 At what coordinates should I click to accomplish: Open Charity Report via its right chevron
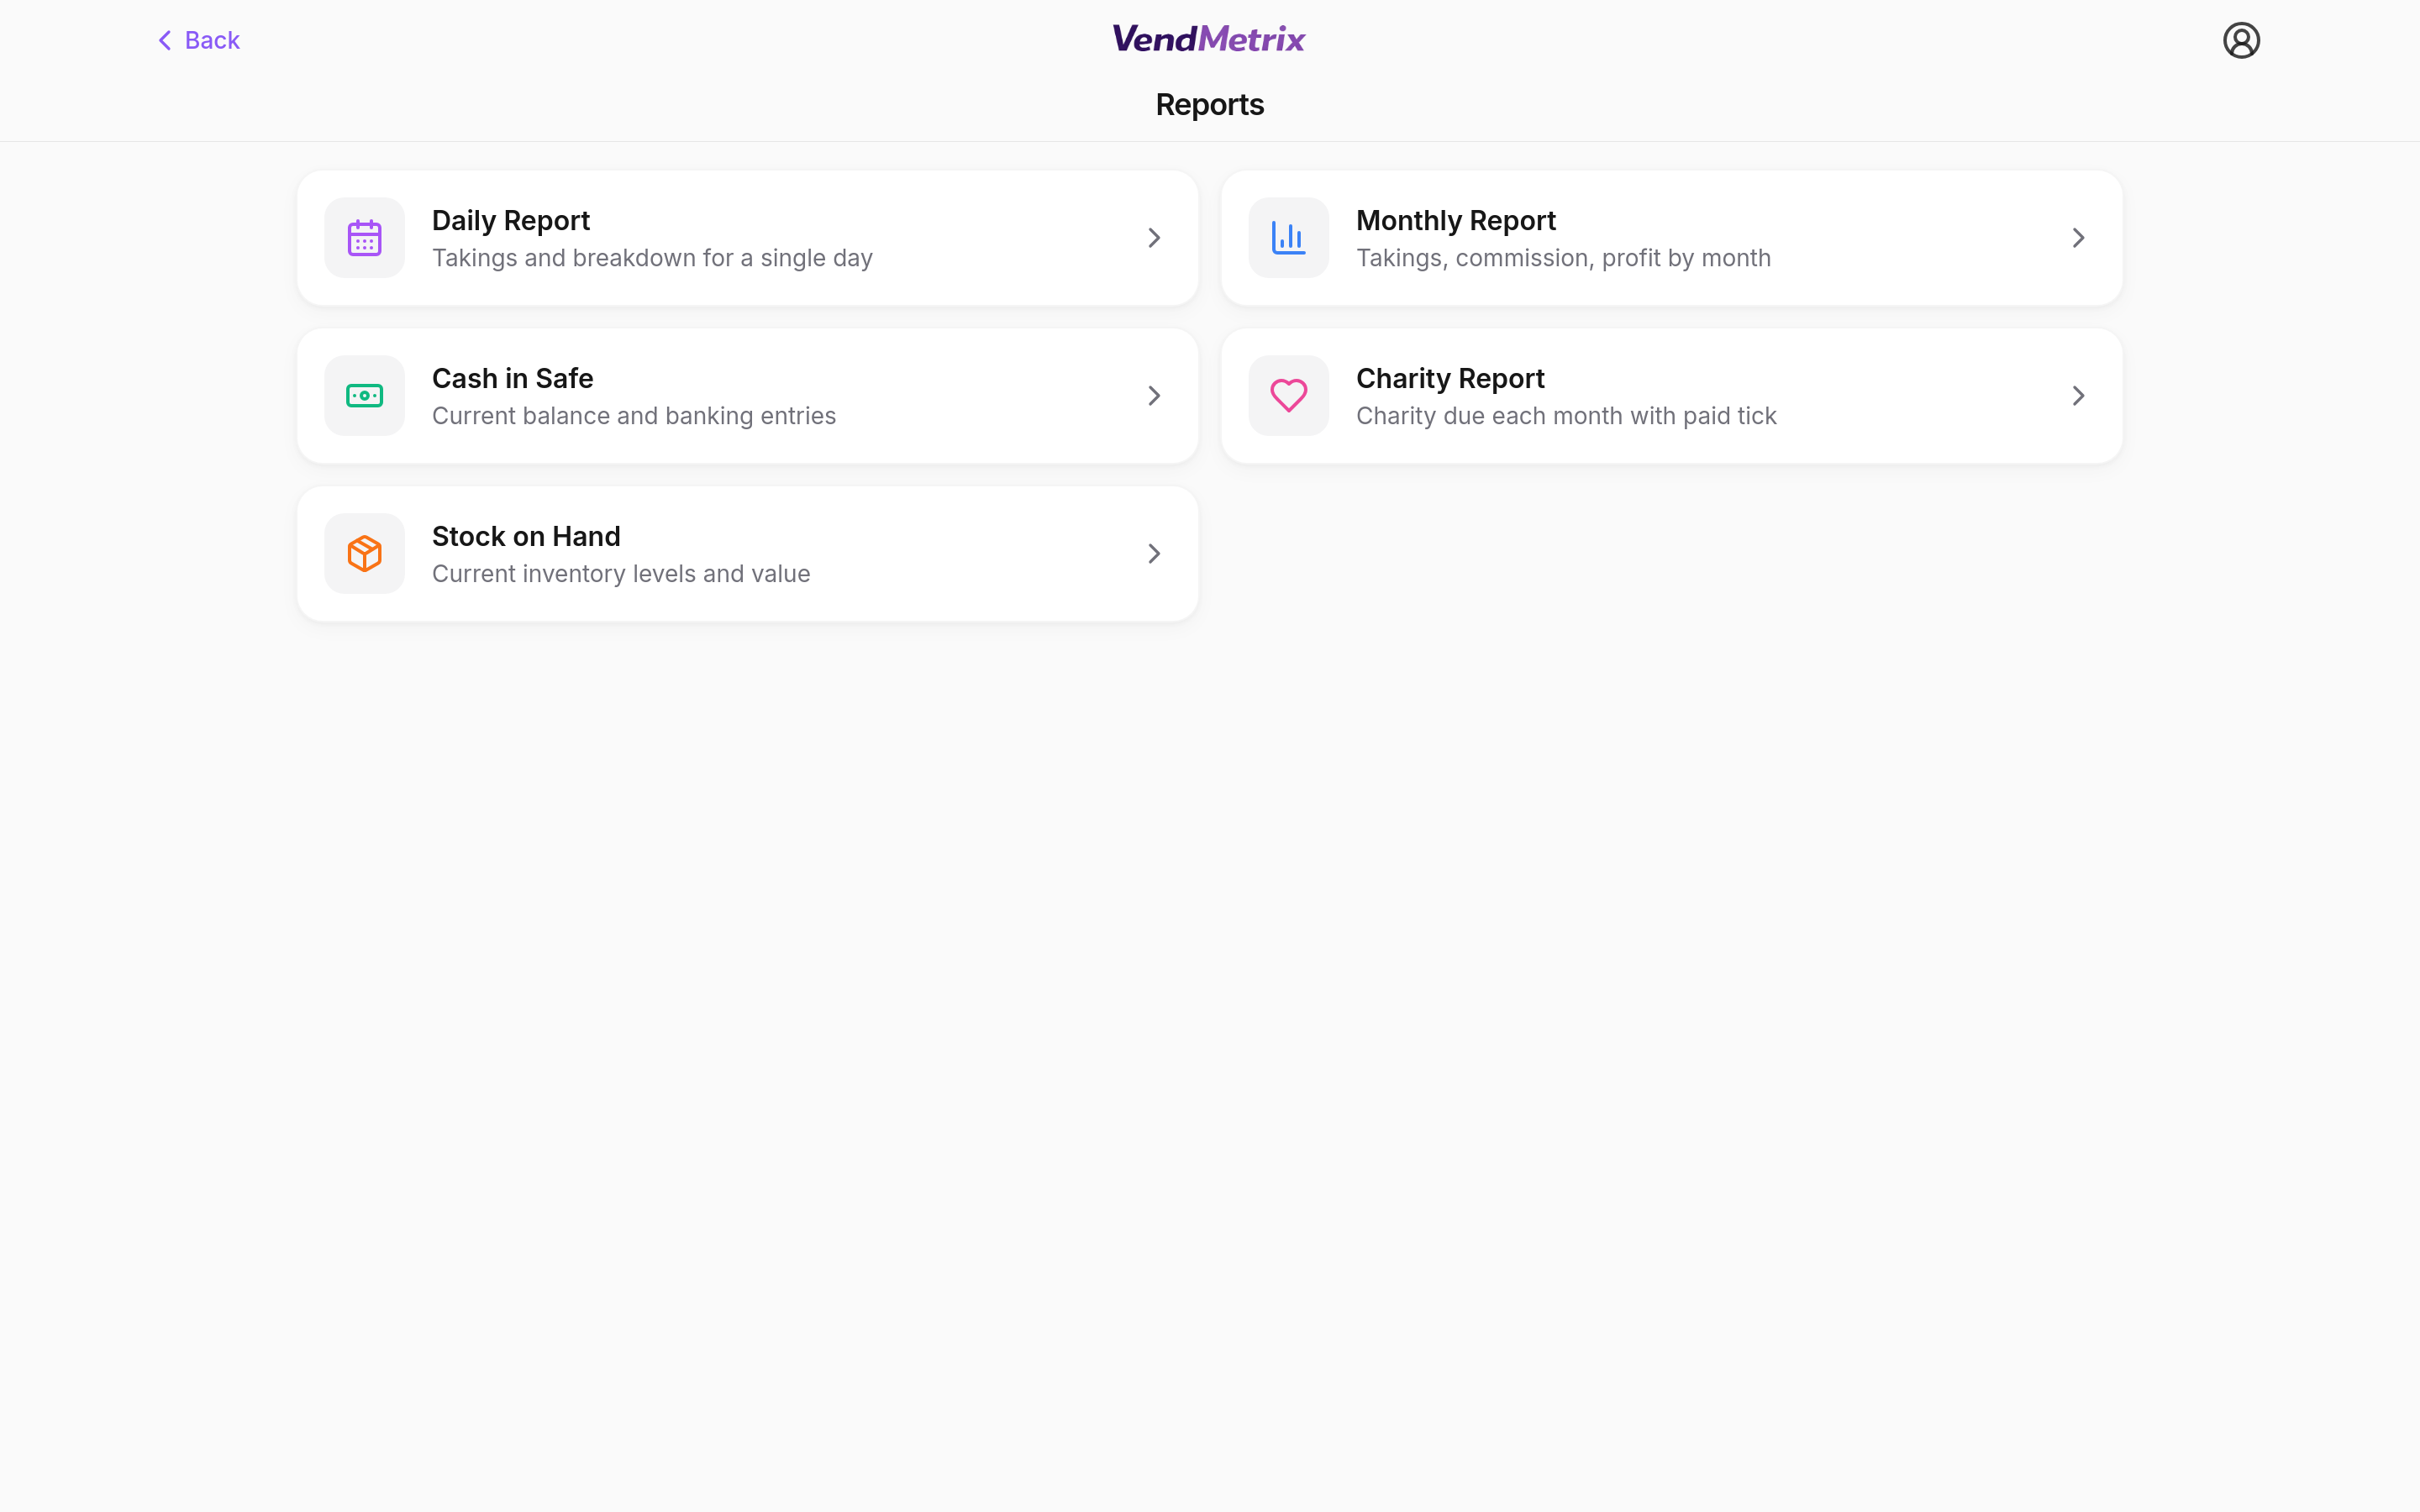(x=2078, y=396)
